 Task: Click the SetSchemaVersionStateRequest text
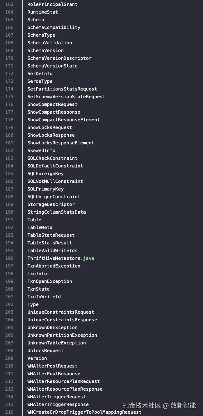66,97
